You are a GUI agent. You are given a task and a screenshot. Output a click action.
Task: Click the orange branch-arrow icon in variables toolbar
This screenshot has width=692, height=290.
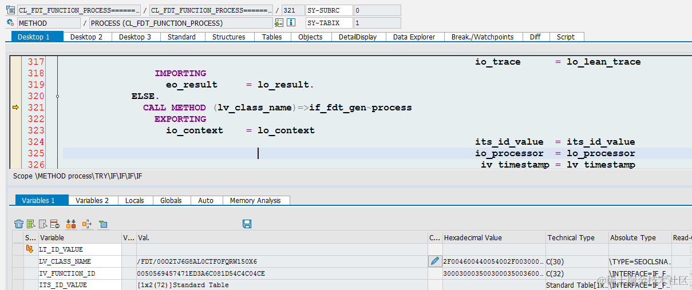[87, 224]
